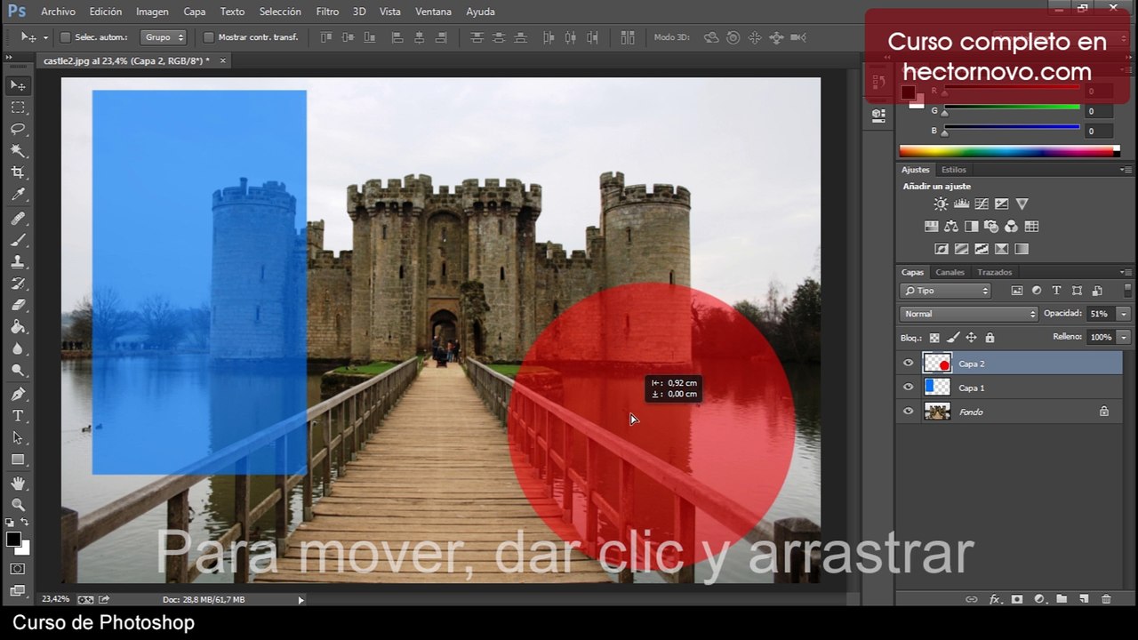Hide the Capa 2 layer
1138x640 pixels.
908,364
